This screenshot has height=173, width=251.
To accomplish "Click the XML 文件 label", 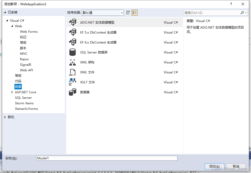I will pyautogui.click(x=87, y=72).
